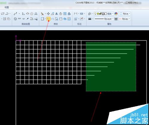This screenshot has width=149, height=125.
Task: Select the Hole/Shaft tool after Polygon
Action: [x=36, y=14]
